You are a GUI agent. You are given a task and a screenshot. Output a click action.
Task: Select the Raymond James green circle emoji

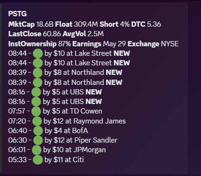pos(37,121)
